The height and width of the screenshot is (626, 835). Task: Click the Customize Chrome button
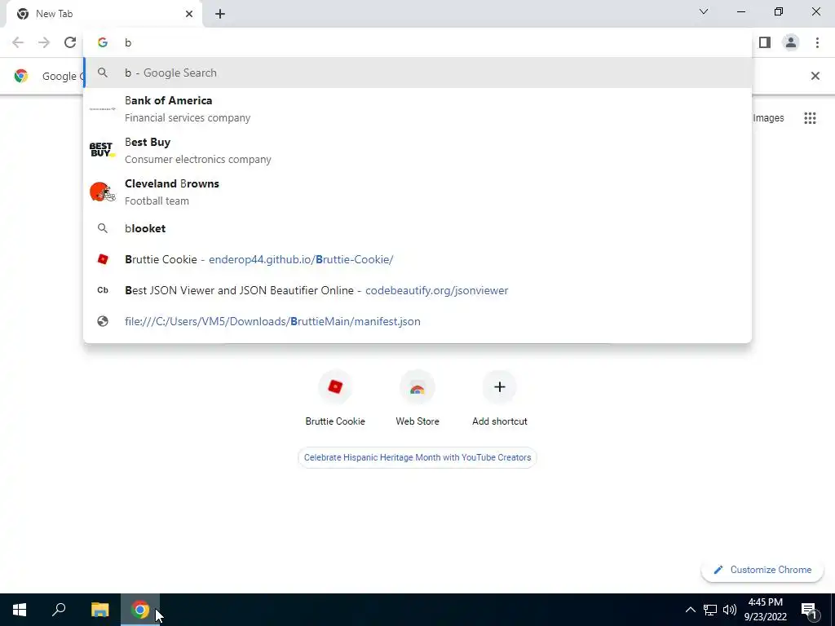(762, 570)
